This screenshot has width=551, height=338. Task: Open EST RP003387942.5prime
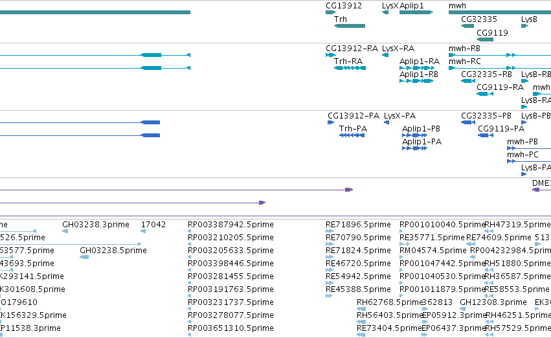coord(231,225)
